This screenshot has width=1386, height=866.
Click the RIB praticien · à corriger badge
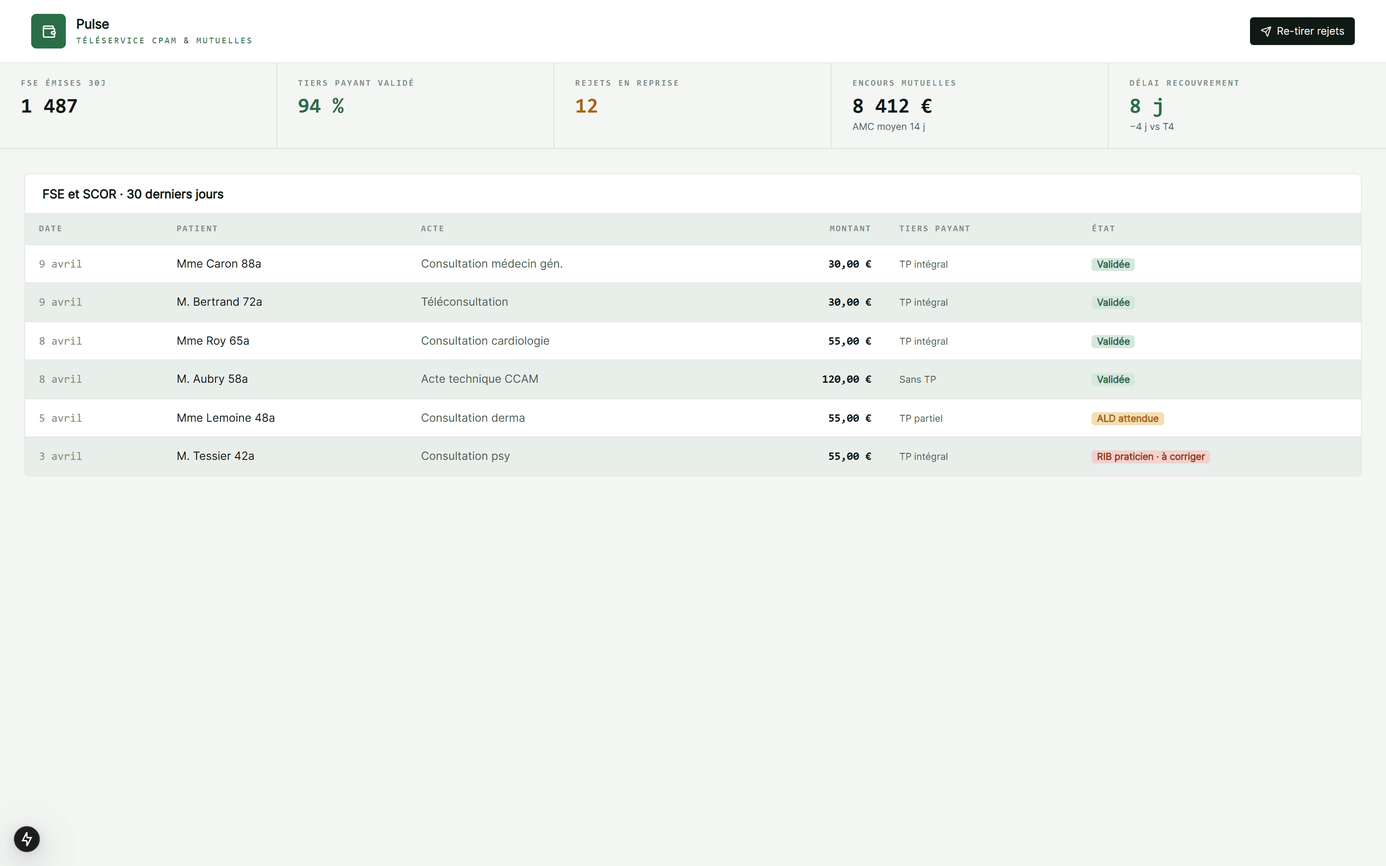1151,456
